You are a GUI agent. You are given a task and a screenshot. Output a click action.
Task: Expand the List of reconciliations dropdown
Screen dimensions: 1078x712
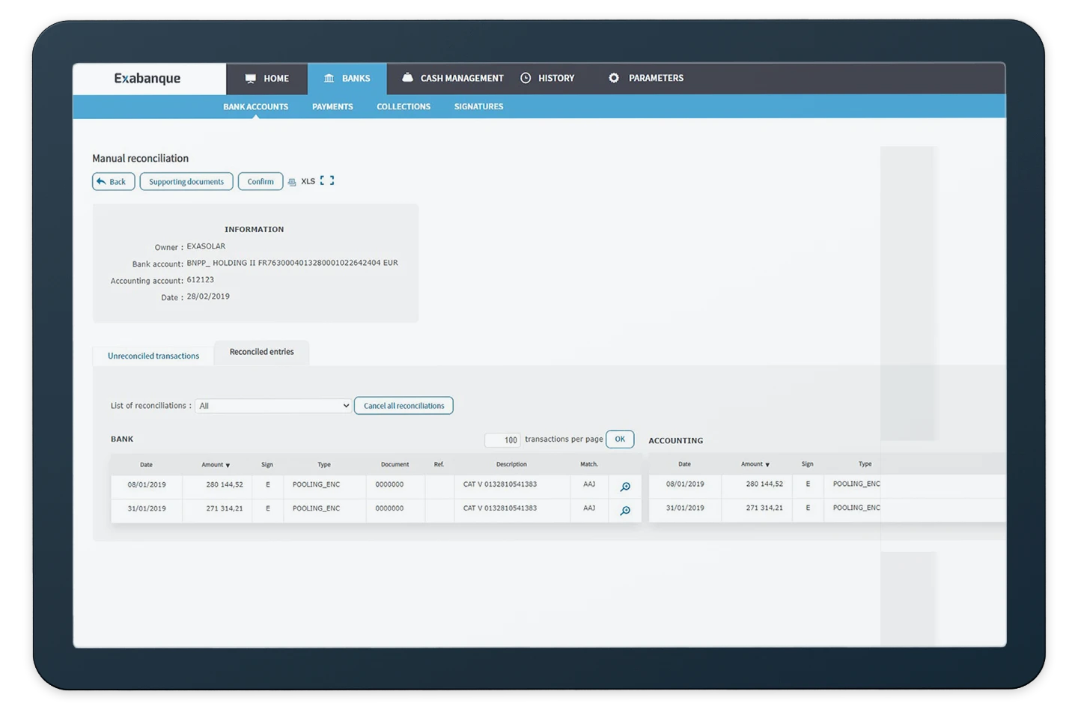273,406
